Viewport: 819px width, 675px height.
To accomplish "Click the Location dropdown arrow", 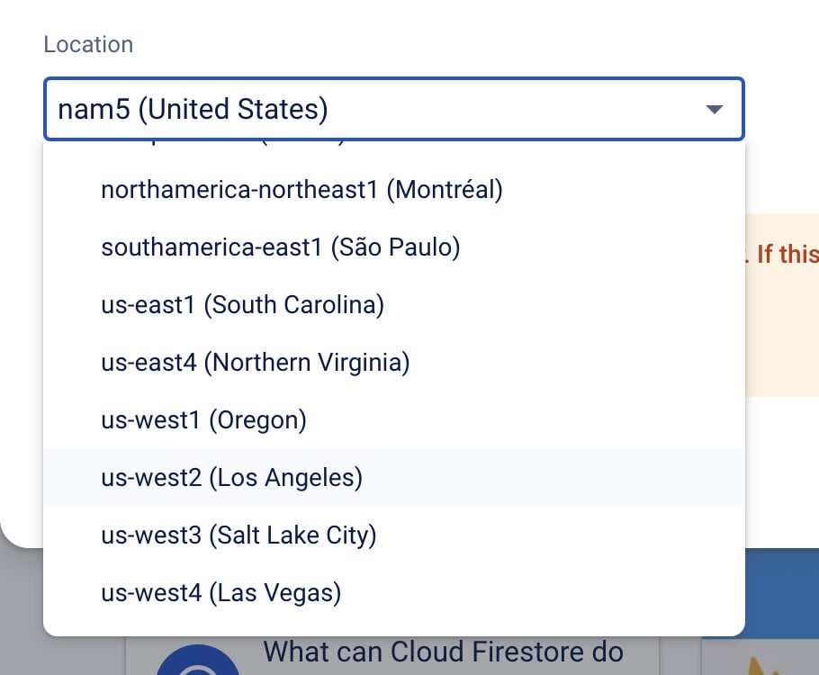I will [714, 109].
